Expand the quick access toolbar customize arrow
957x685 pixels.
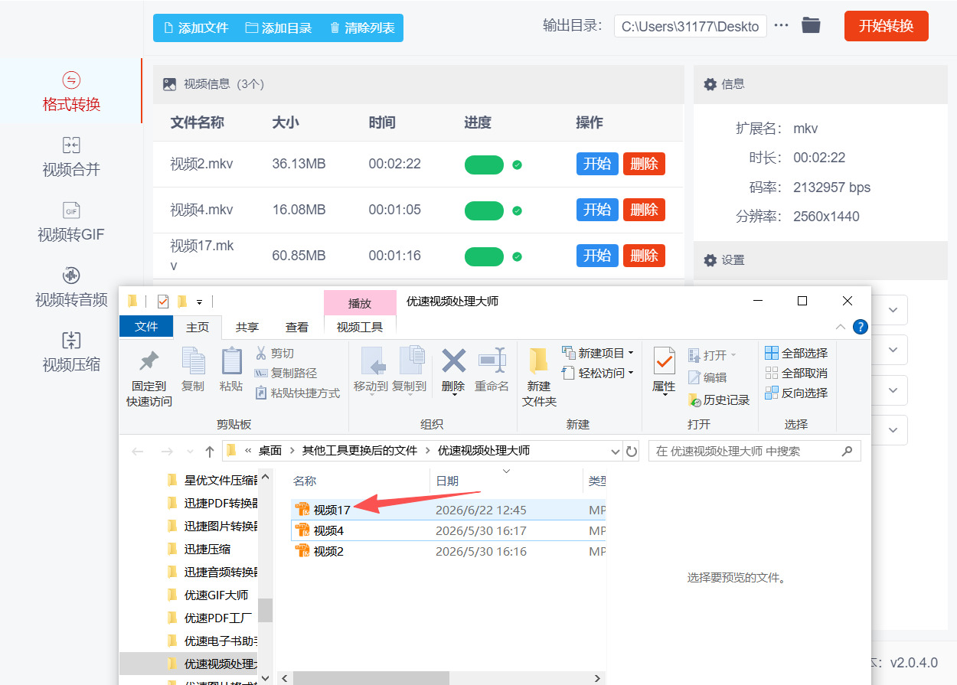point(200,302)
